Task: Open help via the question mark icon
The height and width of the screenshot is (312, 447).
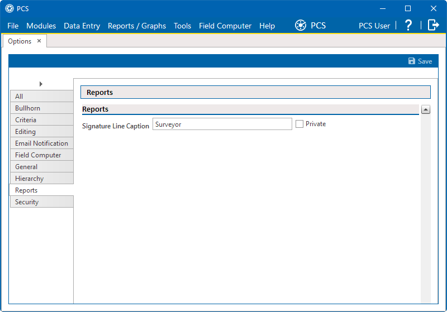Action: click(x=408, y=25)
